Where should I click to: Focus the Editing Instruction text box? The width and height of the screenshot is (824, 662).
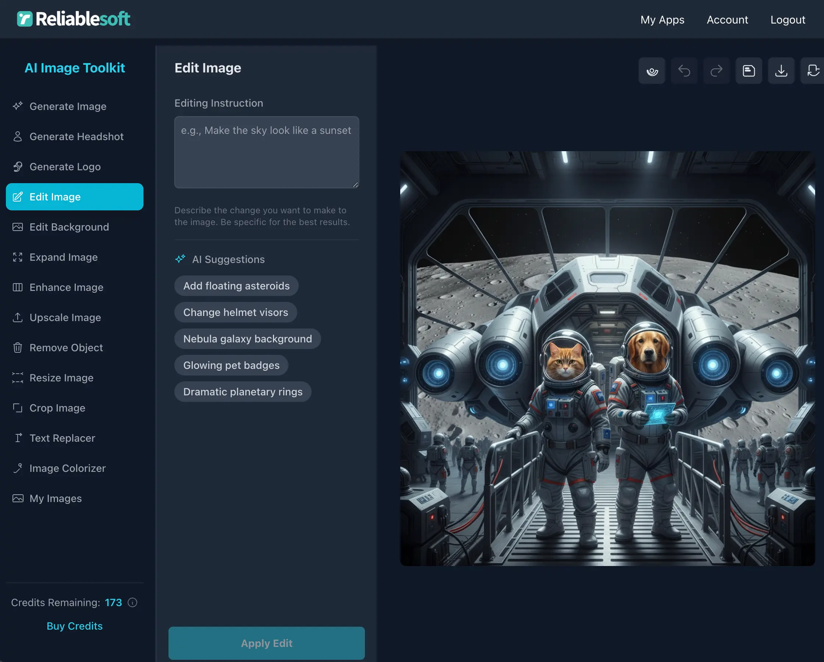[x=266, y=152]
